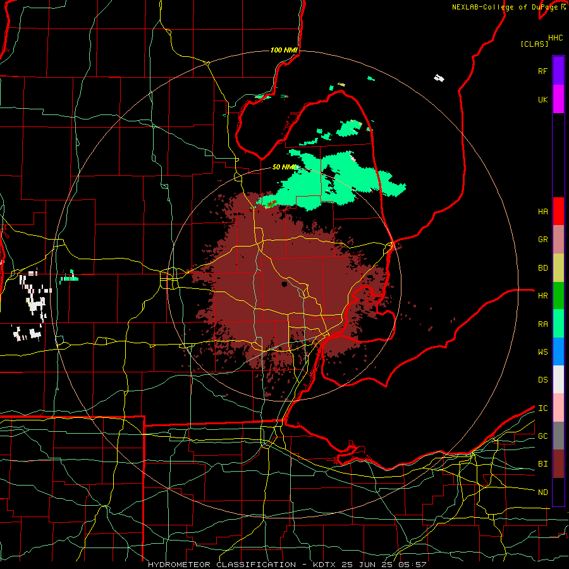Click the "GC" legend label

[542, 436]
